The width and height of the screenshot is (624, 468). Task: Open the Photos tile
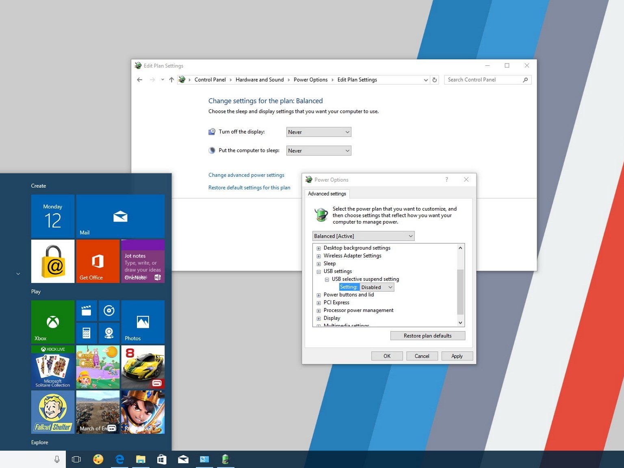click(143, 322)
